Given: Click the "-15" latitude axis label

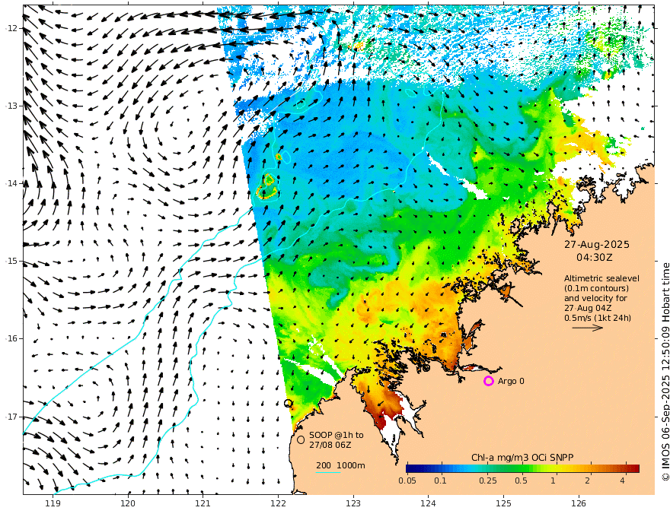Looking at the screenshot, I should click(x=11, y=261).
